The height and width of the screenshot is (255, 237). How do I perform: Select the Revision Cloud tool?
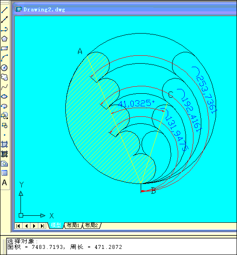4,77
